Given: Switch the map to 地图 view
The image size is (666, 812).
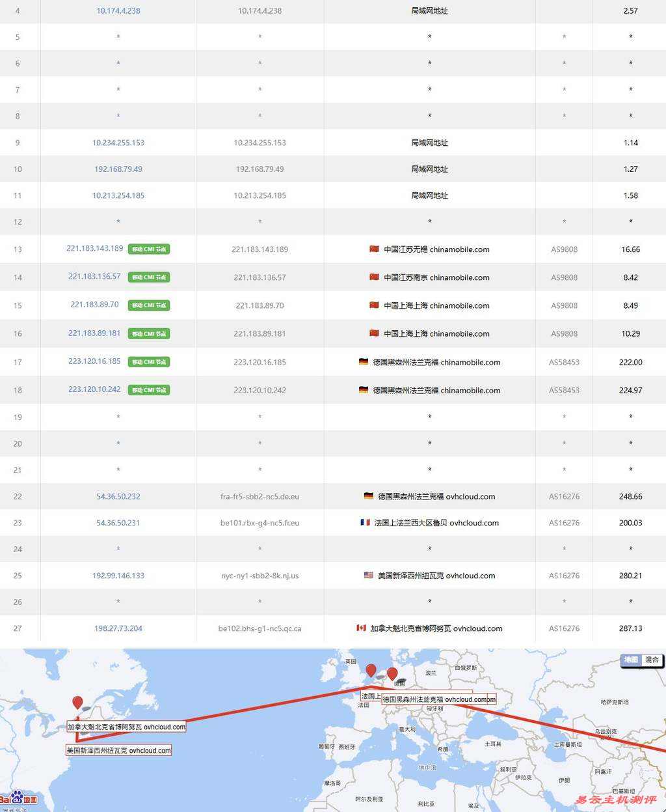Looking at the screenshot, I should (x=632, y=660).
